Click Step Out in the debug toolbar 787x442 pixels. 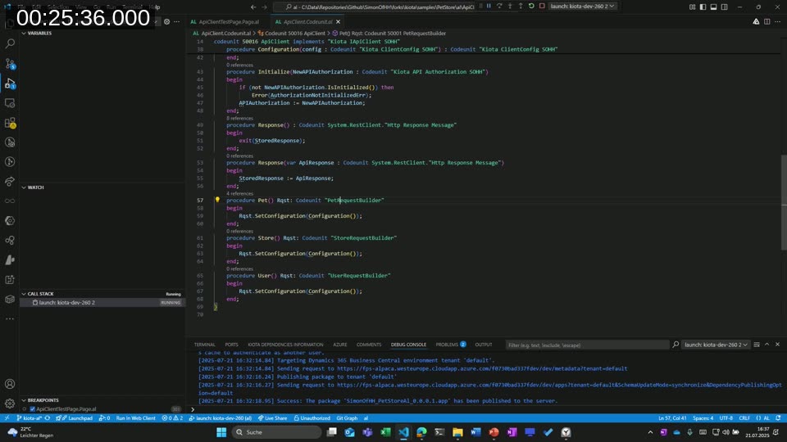point(521,6)
